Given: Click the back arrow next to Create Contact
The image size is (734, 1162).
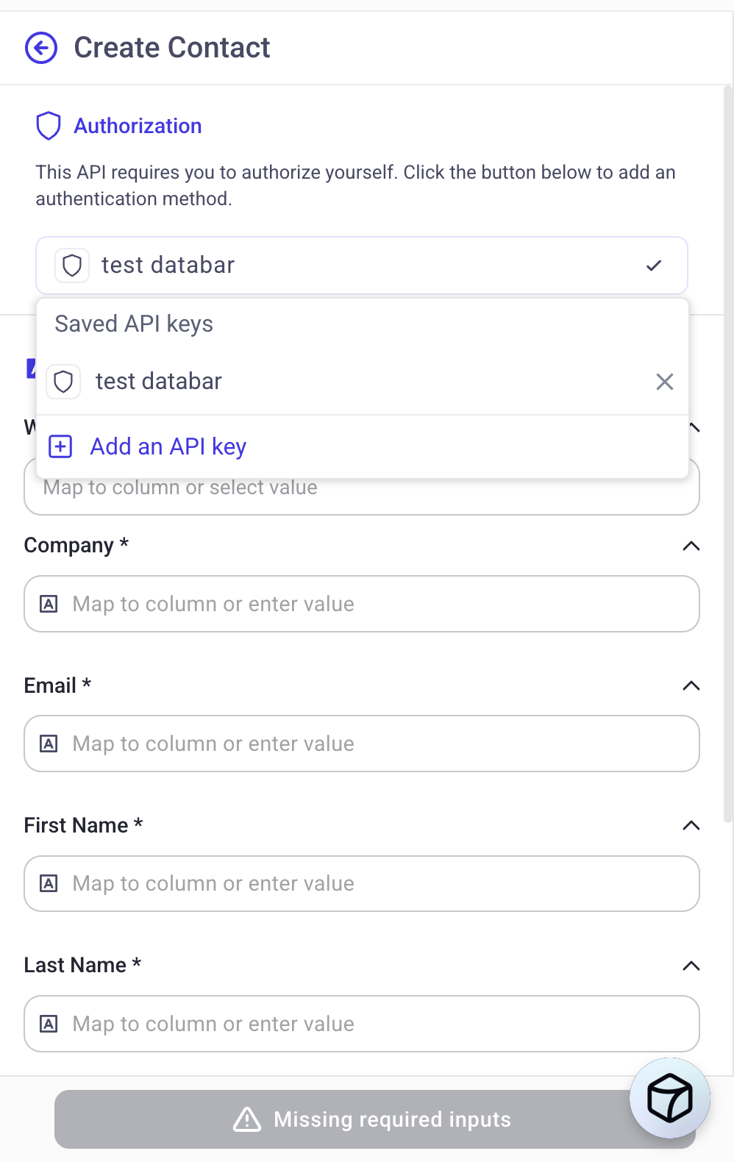Looking at the screenshot, I should point(41,48).
